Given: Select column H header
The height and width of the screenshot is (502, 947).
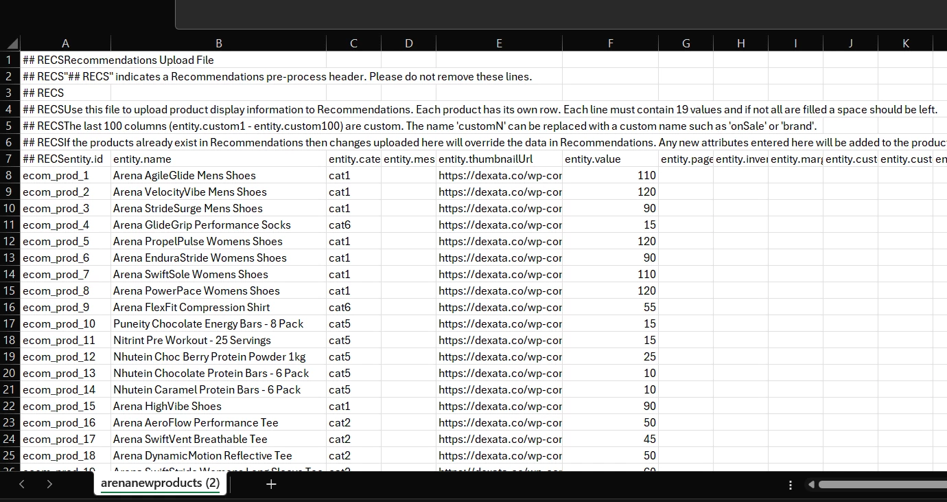Looking at the screenshot, I should [740, 43].
